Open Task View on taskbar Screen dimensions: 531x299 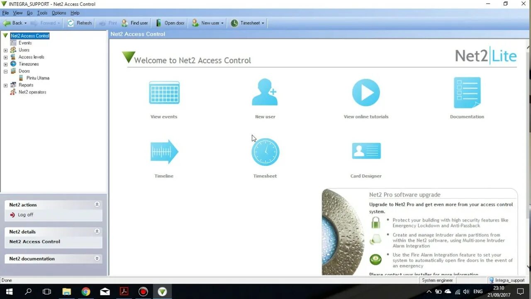(x=47, y=292)
